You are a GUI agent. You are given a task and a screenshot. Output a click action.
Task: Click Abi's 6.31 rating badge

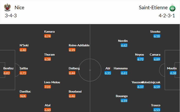[x=107, y=73]
